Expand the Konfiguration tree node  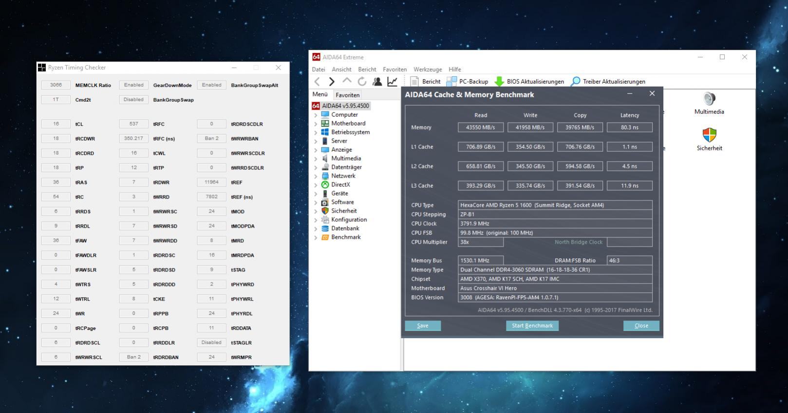click(316, 220)
